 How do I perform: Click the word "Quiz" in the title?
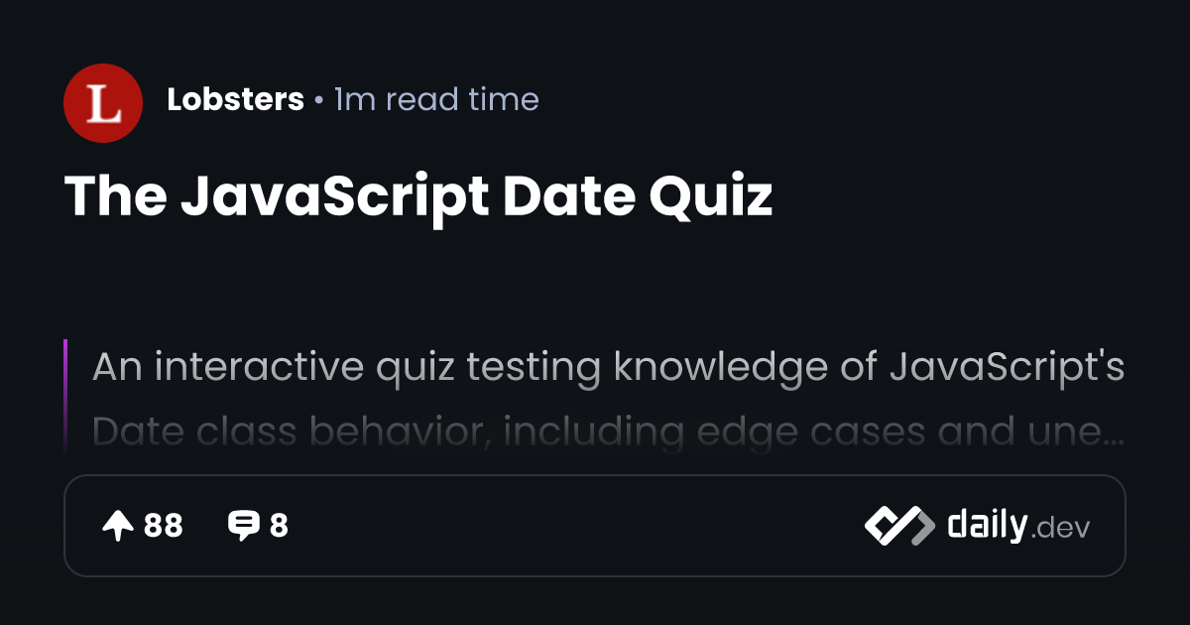point(710,197)
